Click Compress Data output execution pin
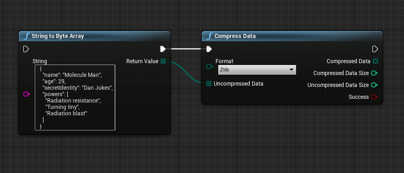This screenshot has height=173, width=404. click(x=375, y=49)
